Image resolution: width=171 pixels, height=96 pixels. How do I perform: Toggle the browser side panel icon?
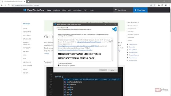(162, 5)
